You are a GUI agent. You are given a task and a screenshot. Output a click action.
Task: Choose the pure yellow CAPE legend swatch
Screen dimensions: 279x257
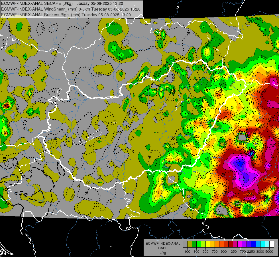[x=208, y=244]
